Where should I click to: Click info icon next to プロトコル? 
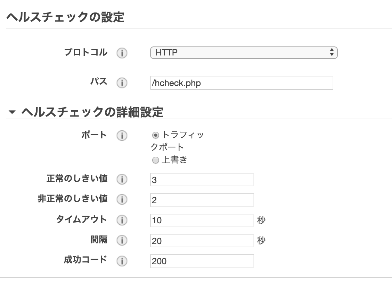(122, 53)
